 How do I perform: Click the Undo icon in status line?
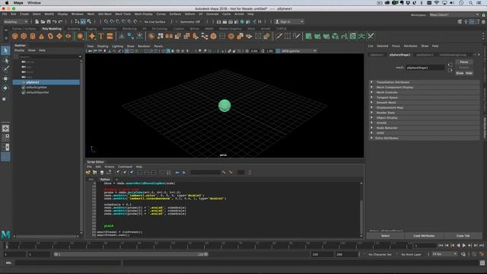point(55,22)
